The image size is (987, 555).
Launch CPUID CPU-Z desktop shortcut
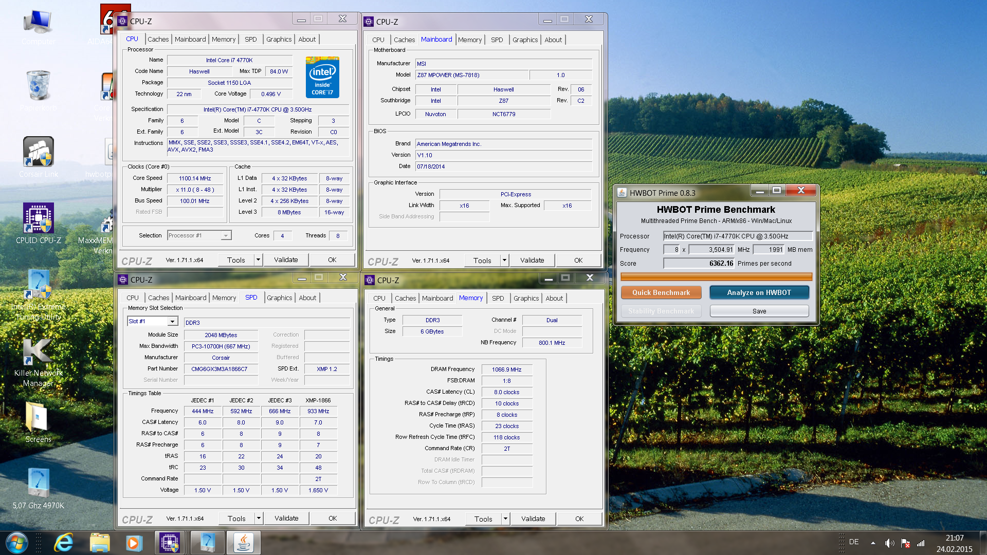pyautogui.click(x=39, y=223)
